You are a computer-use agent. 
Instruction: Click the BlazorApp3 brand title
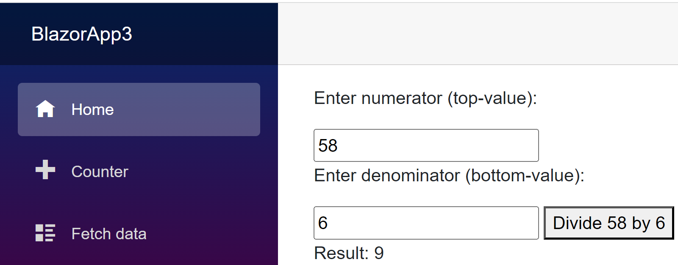pos(82,34)
